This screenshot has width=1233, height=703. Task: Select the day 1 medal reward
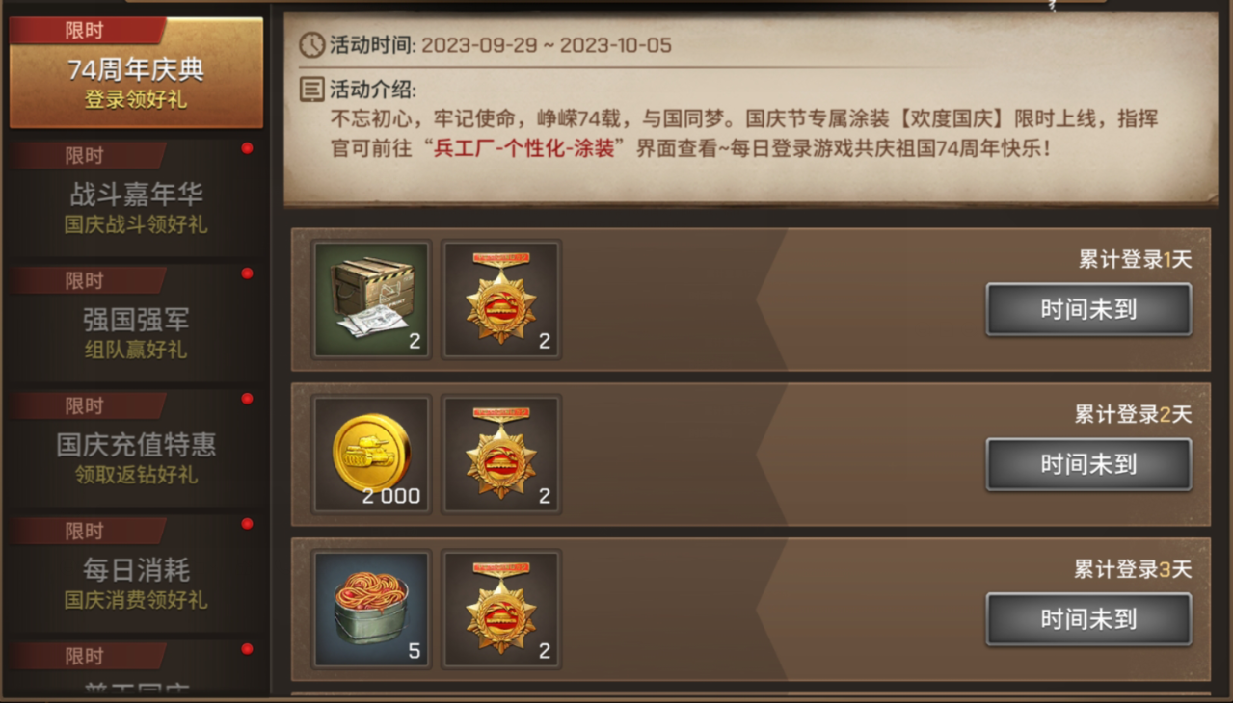501,299
